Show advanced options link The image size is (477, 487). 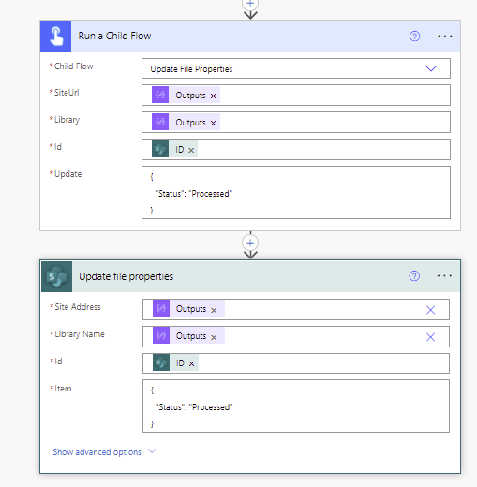pos(97,452)
